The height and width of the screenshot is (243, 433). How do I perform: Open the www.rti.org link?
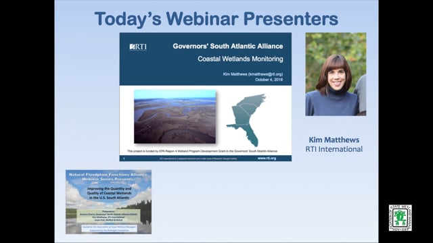267,158
